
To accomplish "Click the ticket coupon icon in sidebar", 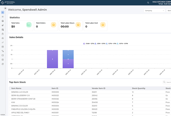I will click(x=3, y=55).
